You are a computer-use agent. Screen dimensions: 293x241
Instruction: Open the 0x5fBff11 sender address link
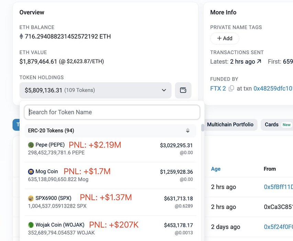click(278, 187)
